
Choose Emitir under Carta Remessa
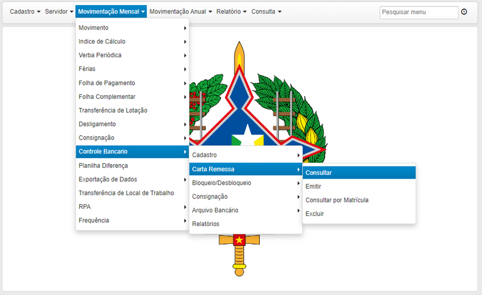pyautogui.click(x=359, y=186)
